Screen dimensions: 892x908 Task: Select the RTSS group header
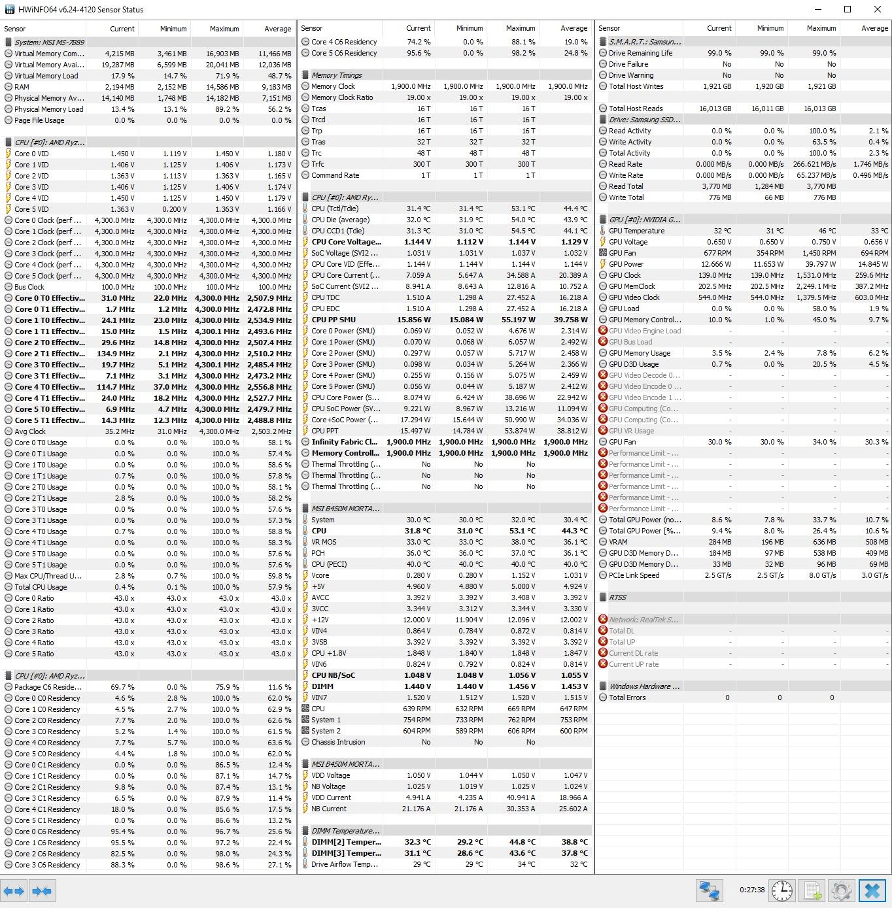[x=744, y=597]
